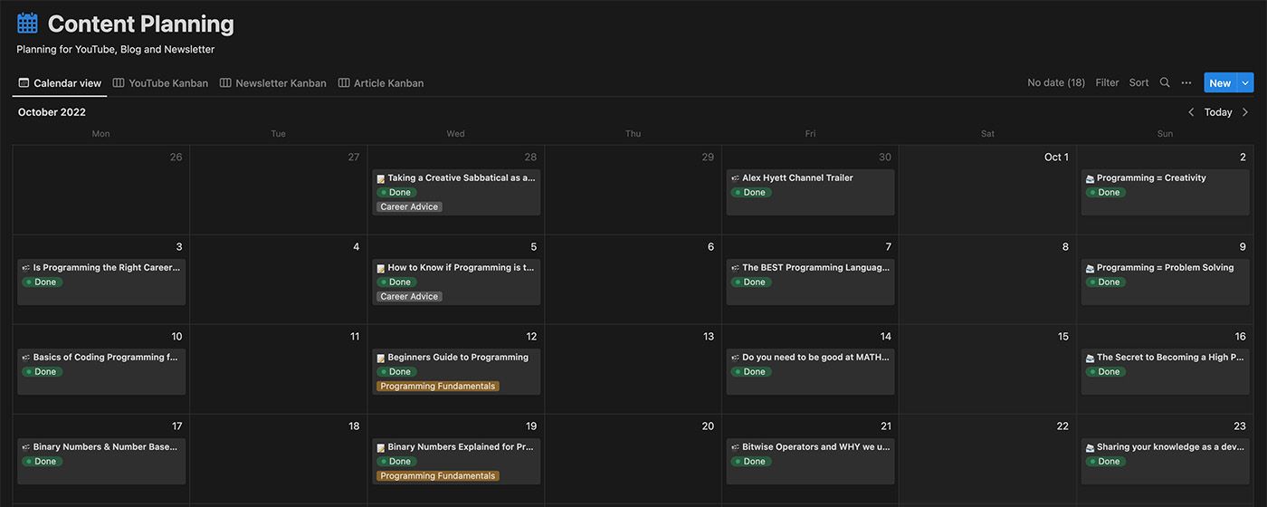The height and width of the screenshot is (507, 1267).
Task: Go to next month arrow
Action: coord(1245,112)
